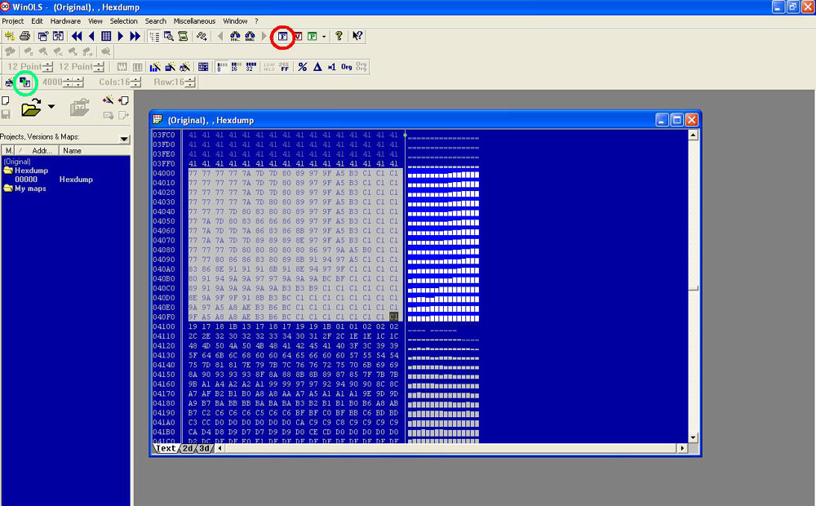Open the Search menu

point(156,21)
